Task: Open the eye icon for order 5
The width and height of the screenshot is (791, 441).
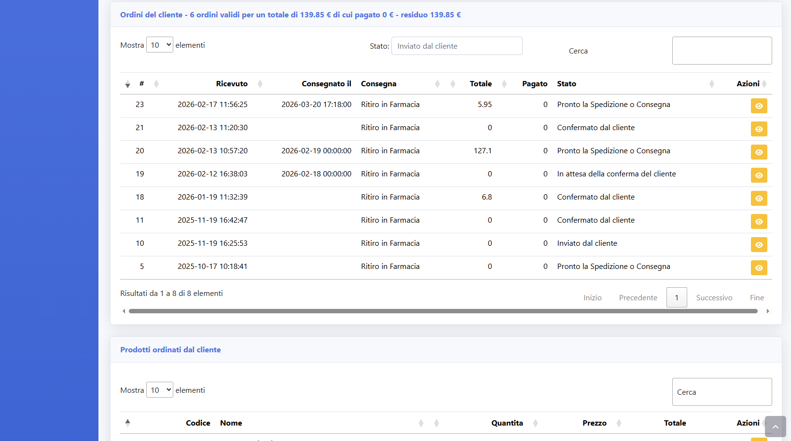Action: click(x=759, y=268)
